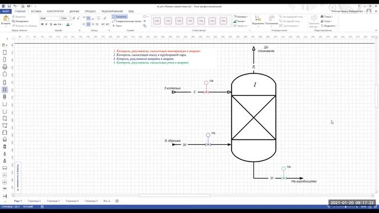
Task: Click the increase indent icon
Action: pos(107,24)
